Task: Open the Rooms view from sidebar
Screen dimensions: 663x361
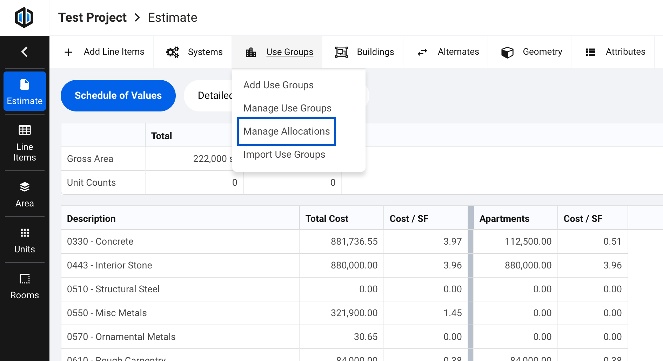Action: coord(25,285)
